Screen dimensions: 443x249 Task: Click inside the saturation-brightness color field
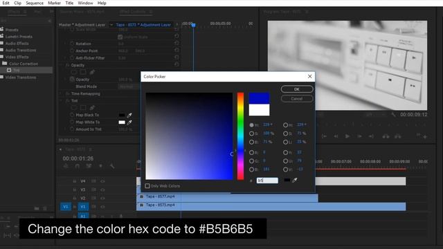(189, 136)
